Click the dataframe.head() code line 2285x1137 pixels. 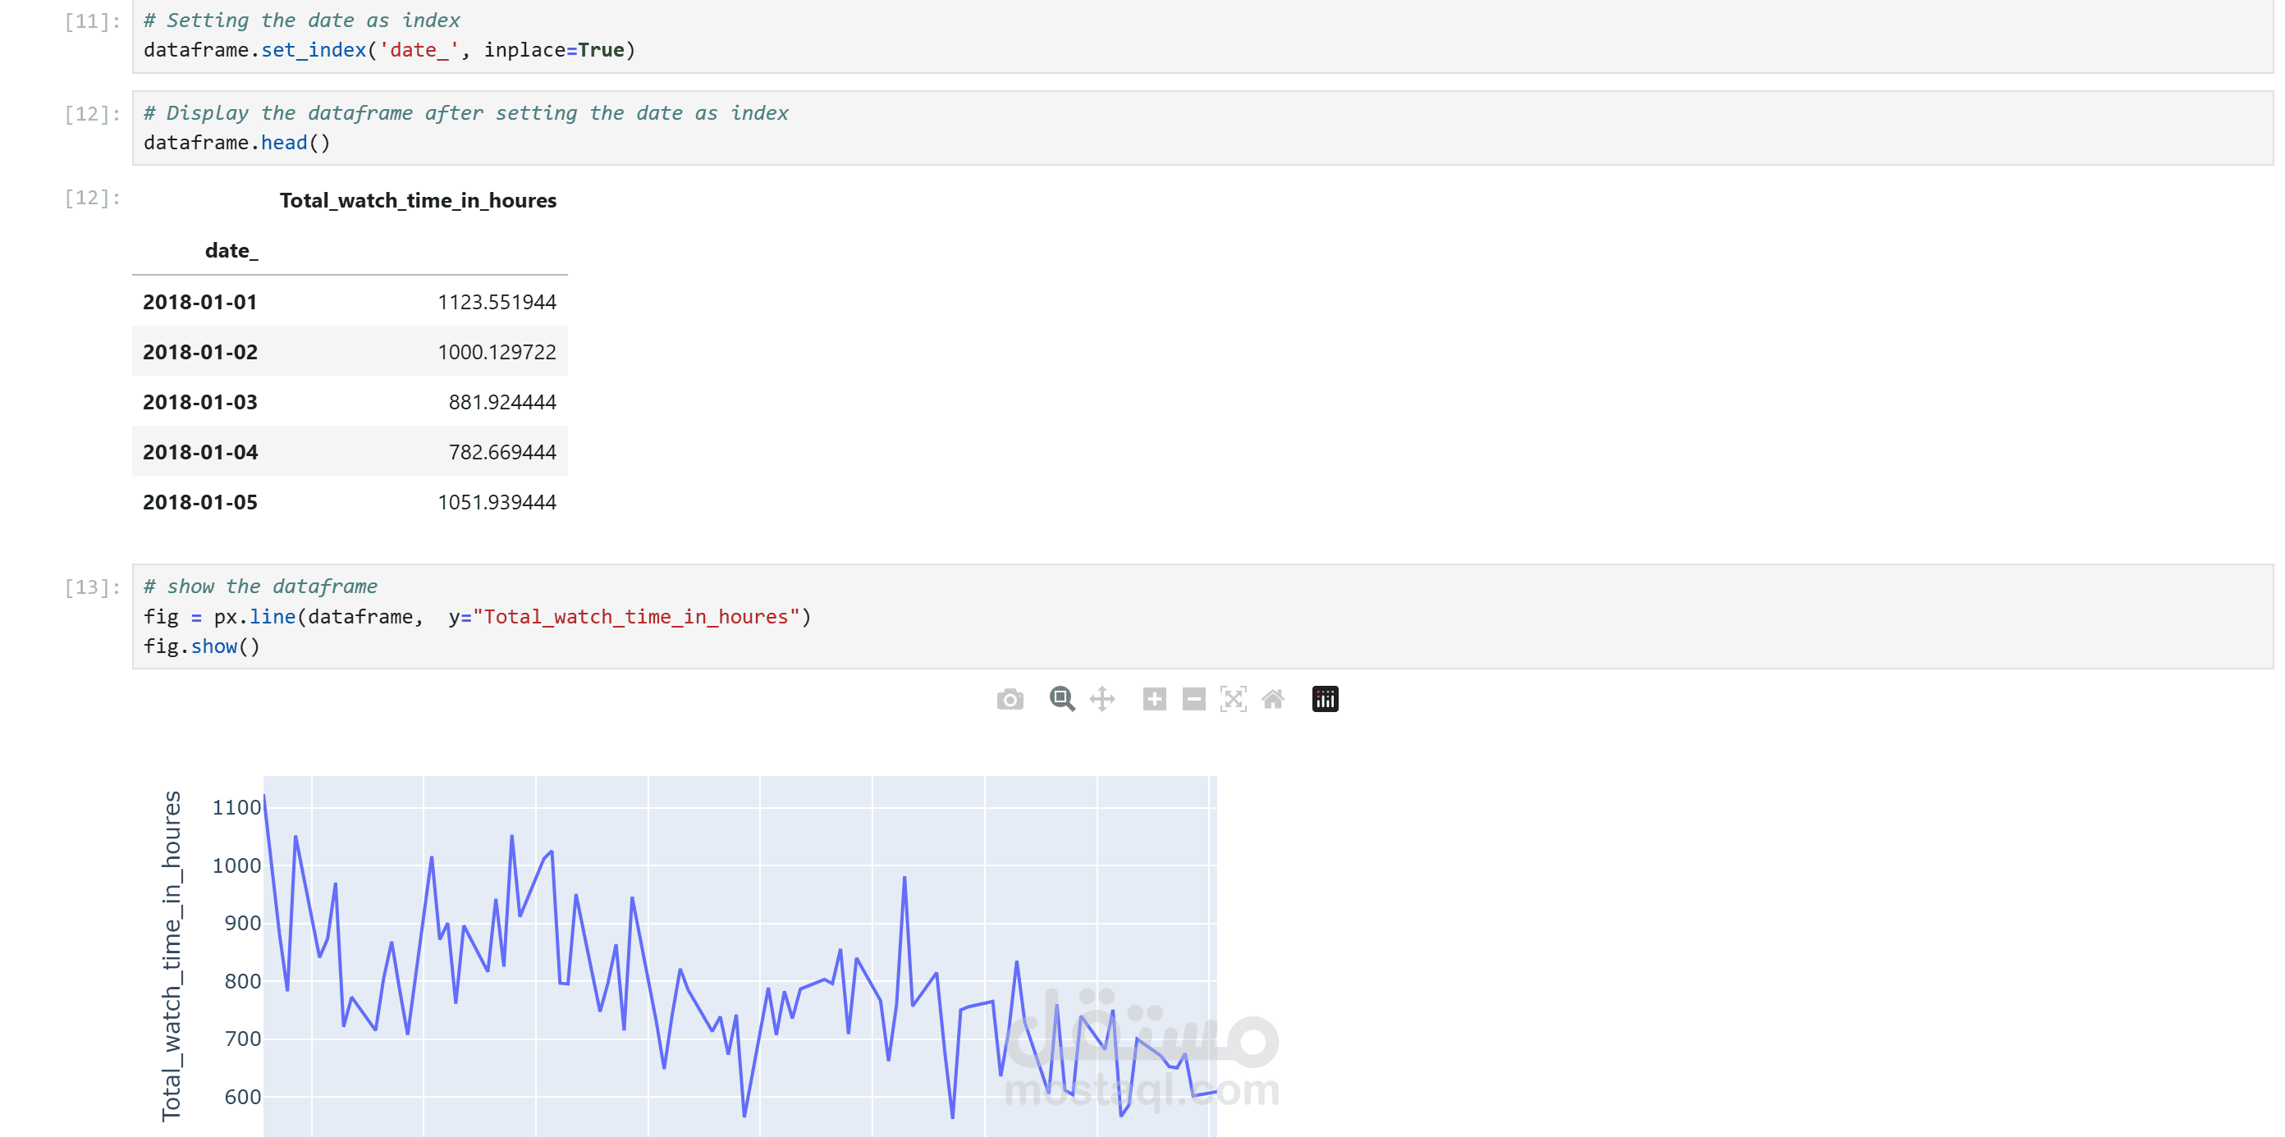[x=238, y=142]
